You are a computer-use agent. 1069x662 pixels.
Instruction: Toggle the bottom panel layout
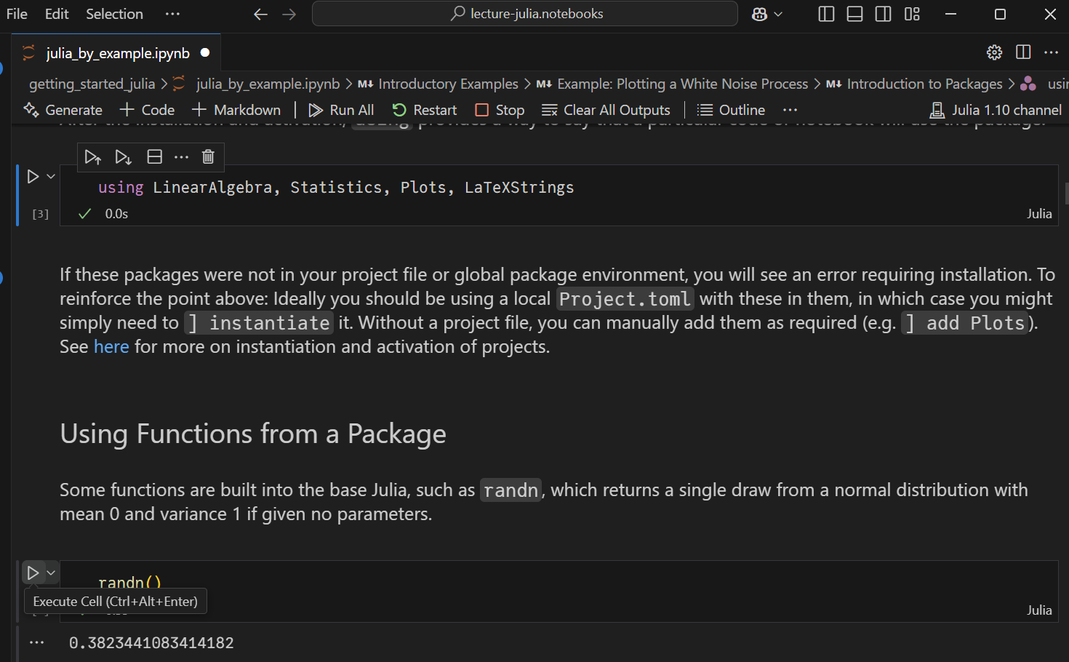coord(854,14)
